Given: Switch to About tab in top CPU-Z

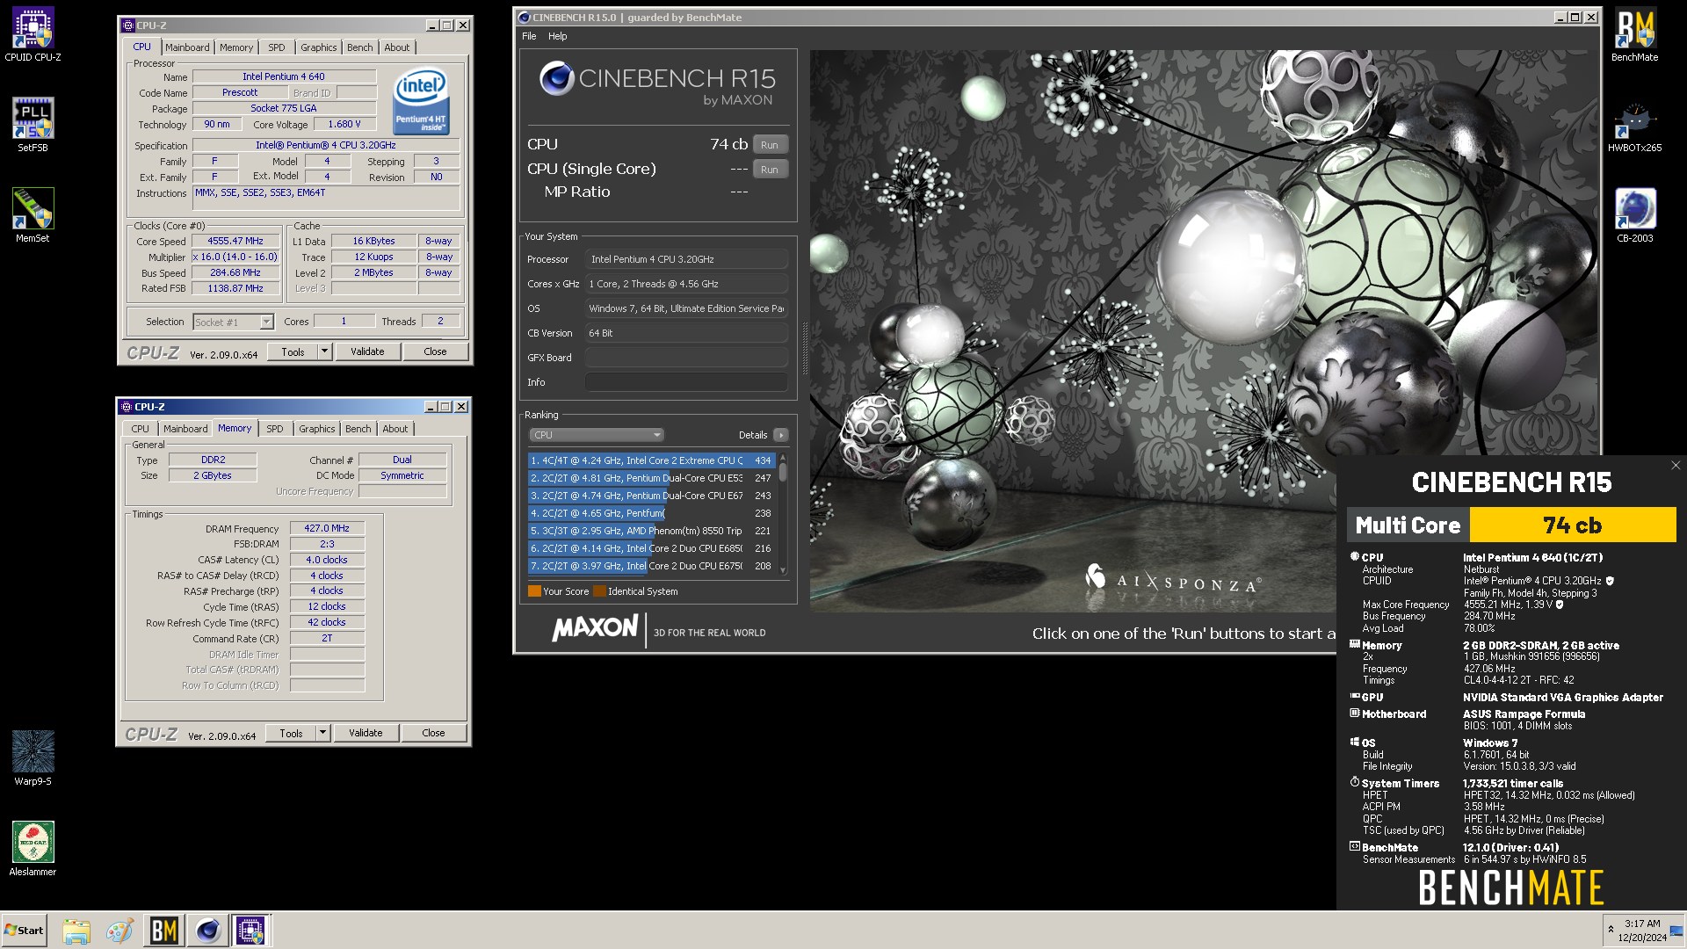Looking at the screenshot, I should pos(397,47).
